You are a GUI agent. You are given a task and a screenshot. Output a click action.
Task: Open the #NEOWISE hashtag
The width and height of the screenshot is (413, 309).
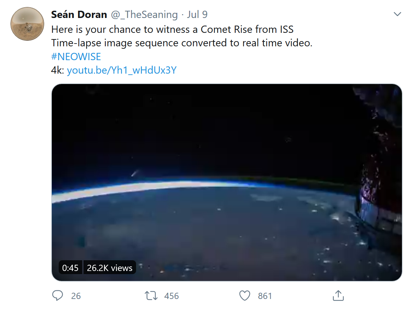[x=76, y=56]
